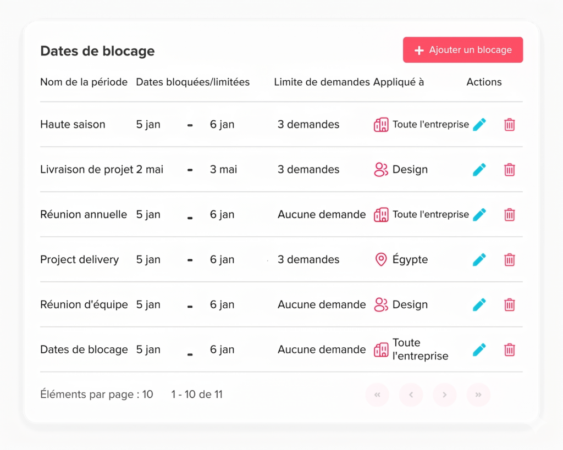Click the Dates bloquées/limitées header
563x450 pixels.
click(x=193, y=82)
